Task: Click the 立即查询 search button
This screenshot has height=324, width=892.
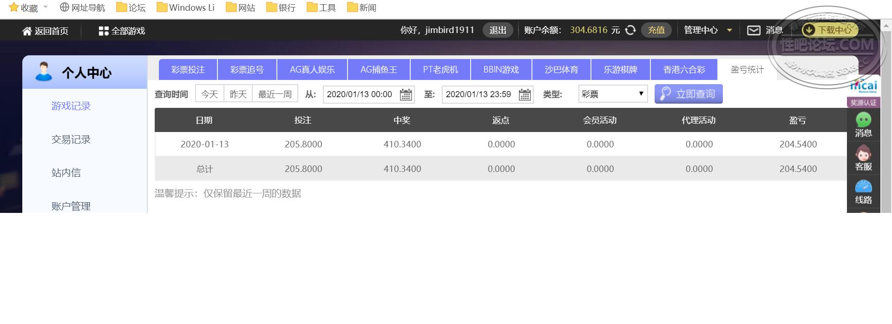Action: coord(689,94)
